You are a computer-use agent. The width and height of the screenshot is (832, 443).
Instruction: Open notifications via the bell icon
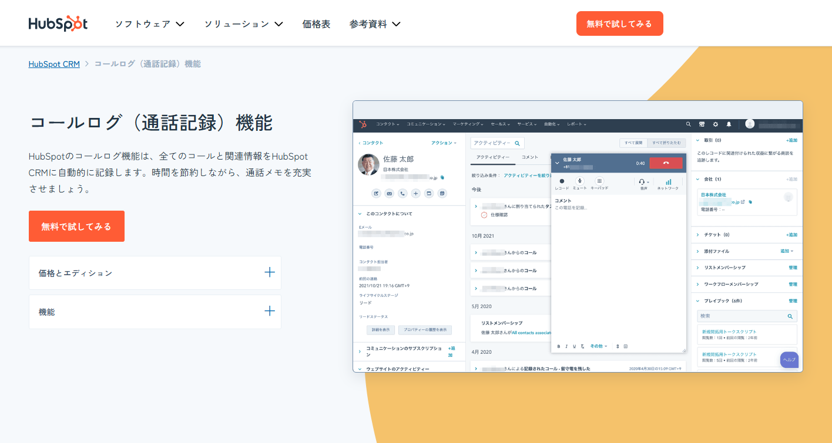click(729, 124)
